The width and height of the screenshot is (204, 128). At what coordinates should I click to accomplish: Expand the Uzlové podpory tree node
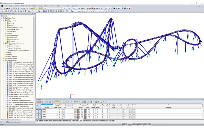[x=6, y=36]
